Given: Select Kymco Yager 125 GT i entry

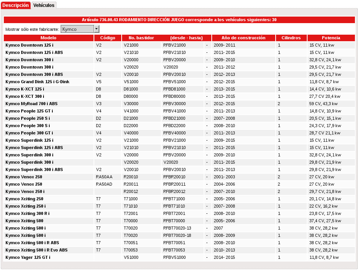Looking at the screenshot, I should [x=28, y=257].
